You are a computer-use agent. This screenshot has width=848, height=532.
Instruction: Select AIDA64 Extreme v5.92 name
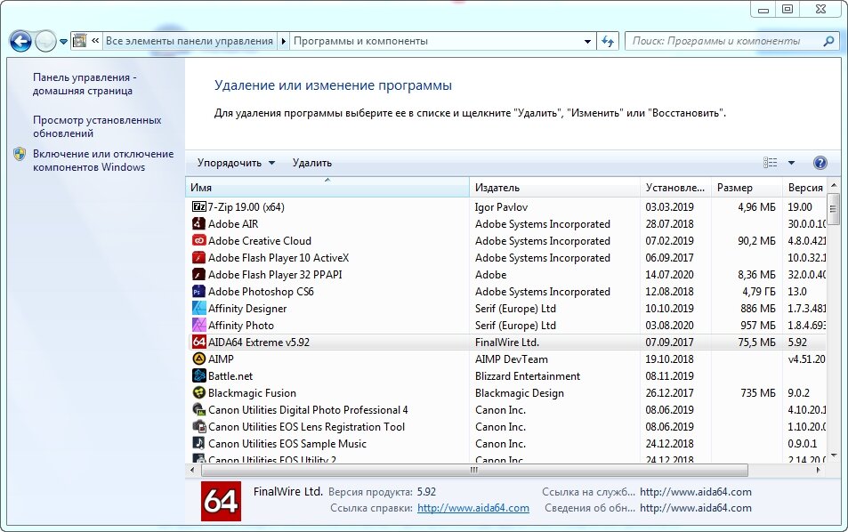point(259,343)
